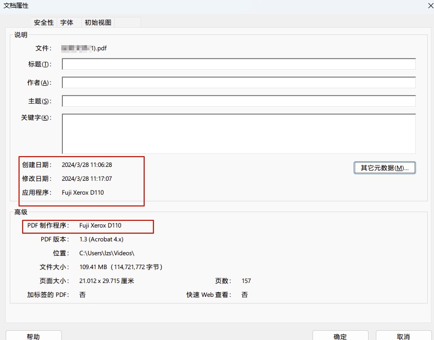The image size is (434, 340).
Task: Click the 高级 group heading
Action: 21,212
